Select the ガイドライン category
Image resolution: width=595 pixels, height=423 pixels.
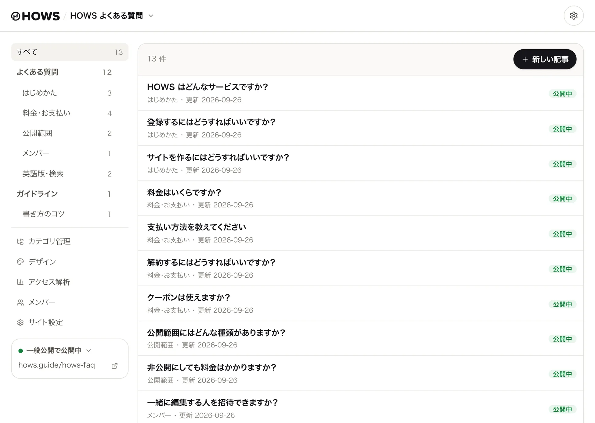pyautogui.click(x=64, y=194)
